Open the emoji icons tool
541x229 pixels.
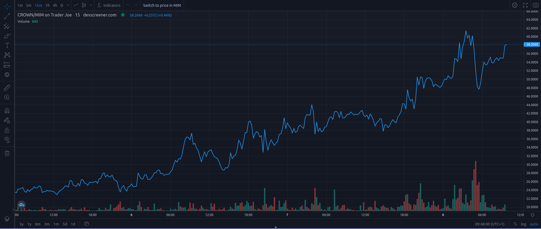pyautogui.click(x=7, y=74)
